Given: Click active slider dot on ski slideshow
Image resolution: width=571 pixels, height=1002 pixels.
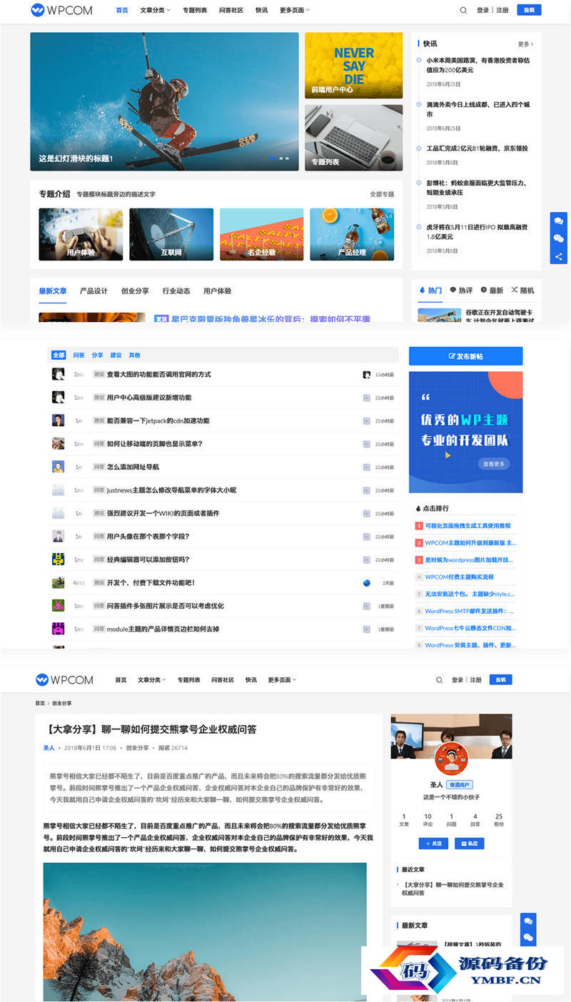Looking at the screenshot, I should (273, 158).
